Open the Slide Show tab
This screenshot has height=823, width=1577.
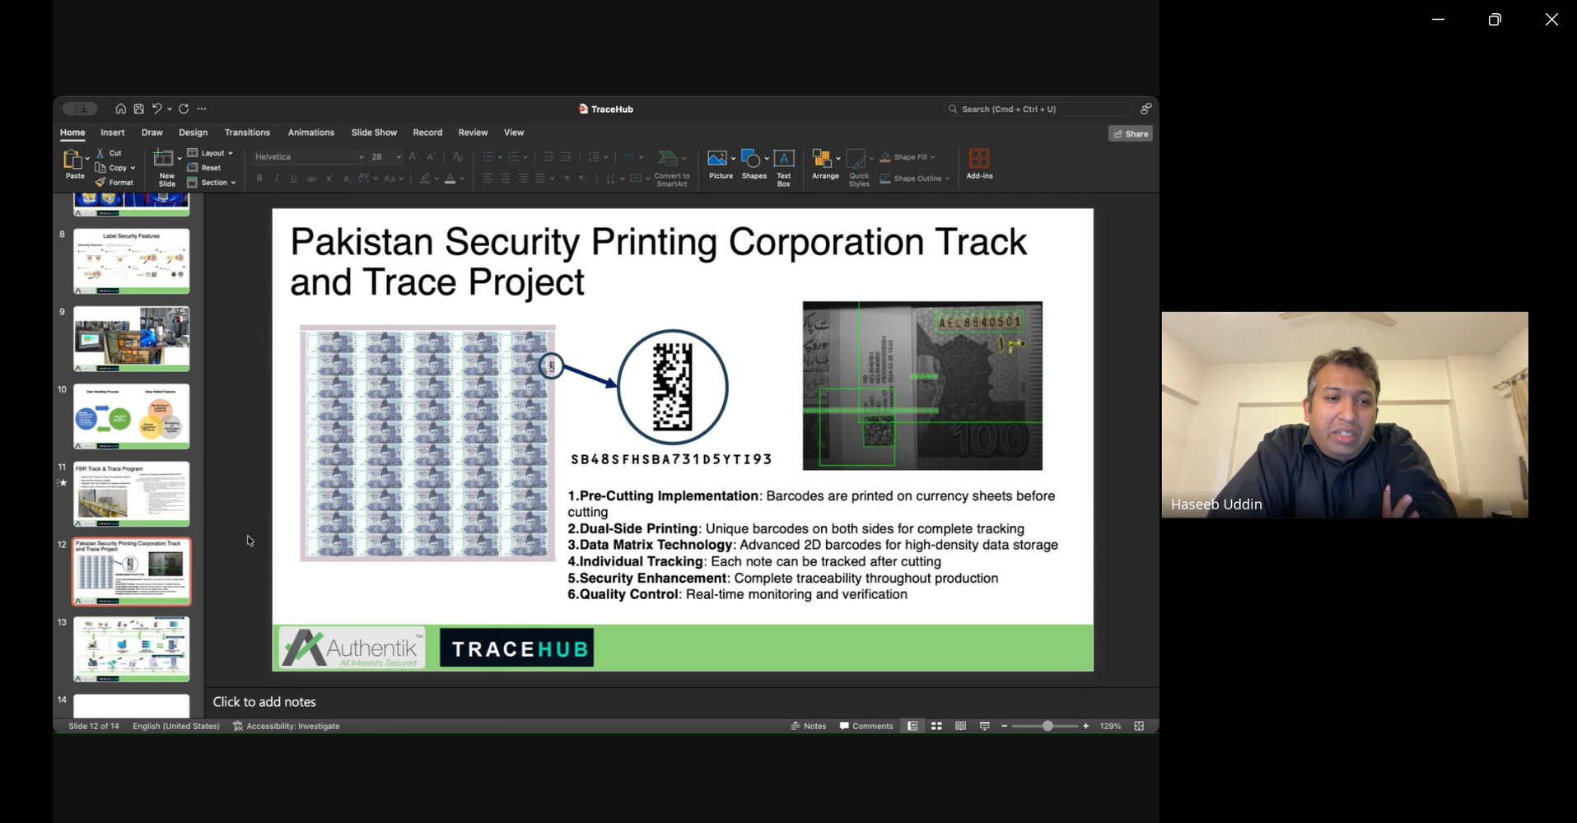[374, 133]
